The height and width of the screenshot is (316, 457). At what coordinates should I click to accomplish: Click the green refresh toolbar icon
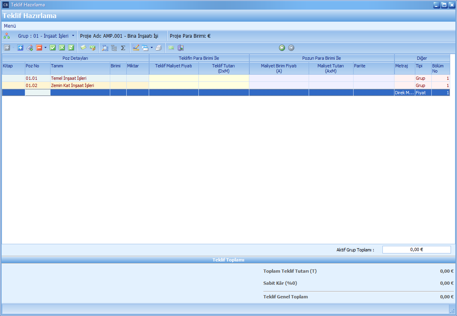(71, 48)
